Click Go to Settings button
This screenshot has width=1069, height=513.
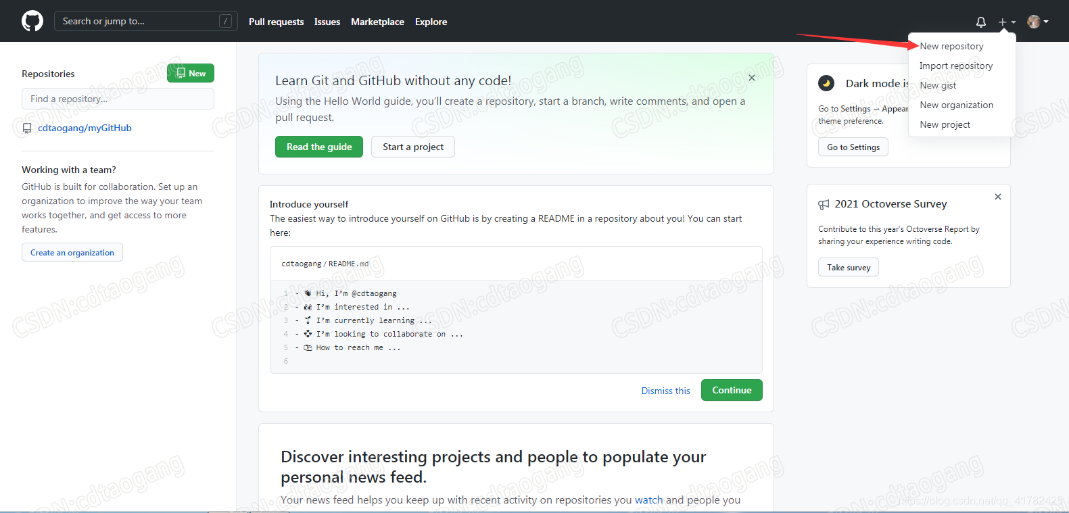[853, 147]
